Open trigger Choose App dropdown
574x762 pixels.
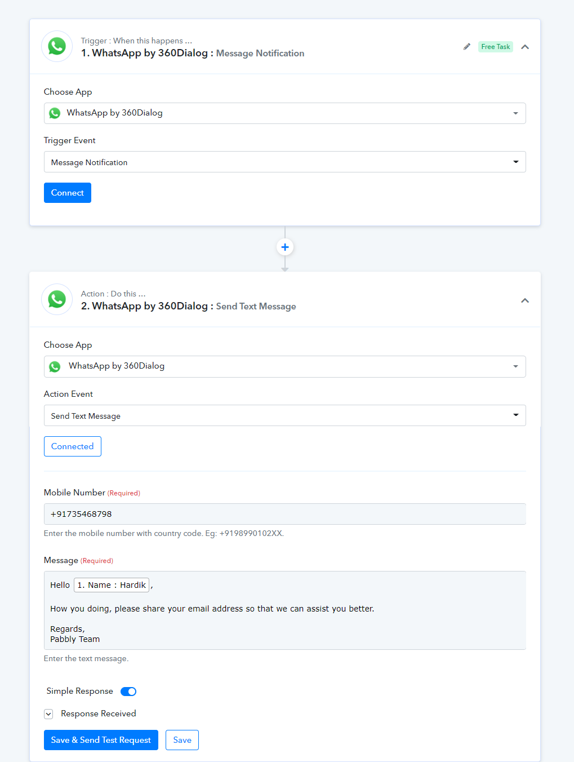click(285, 113)
